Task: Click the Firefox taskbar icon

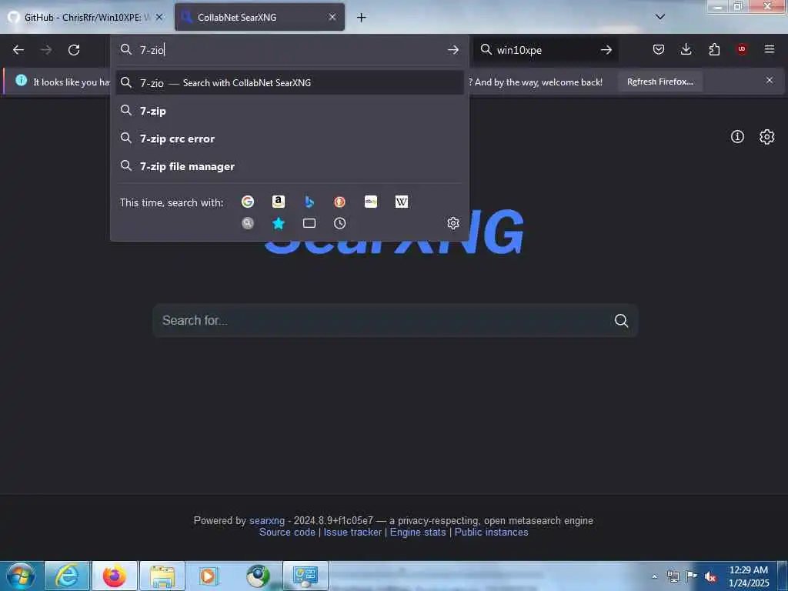Action: coord(115,576)
